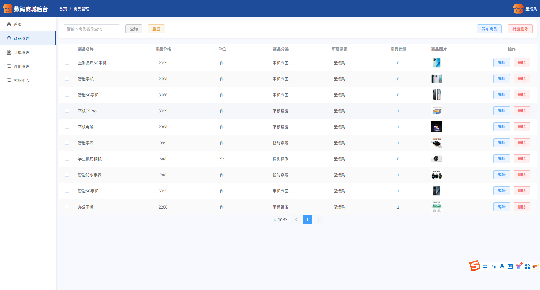Click the Sogou input method S logo
The image size is (540, 290).
point(475,266)
